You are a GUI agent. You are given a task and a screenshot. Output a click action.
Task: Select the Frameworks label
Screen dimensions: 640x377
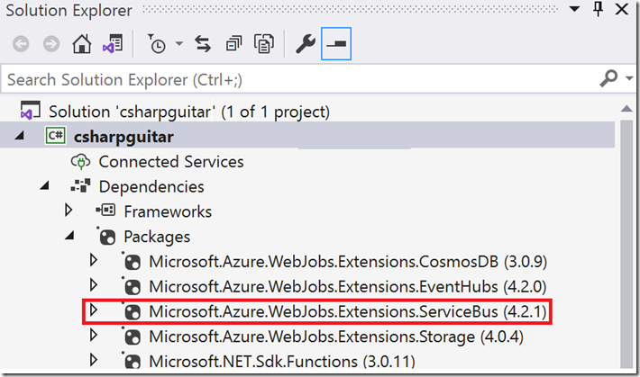[x=168, y=211]
